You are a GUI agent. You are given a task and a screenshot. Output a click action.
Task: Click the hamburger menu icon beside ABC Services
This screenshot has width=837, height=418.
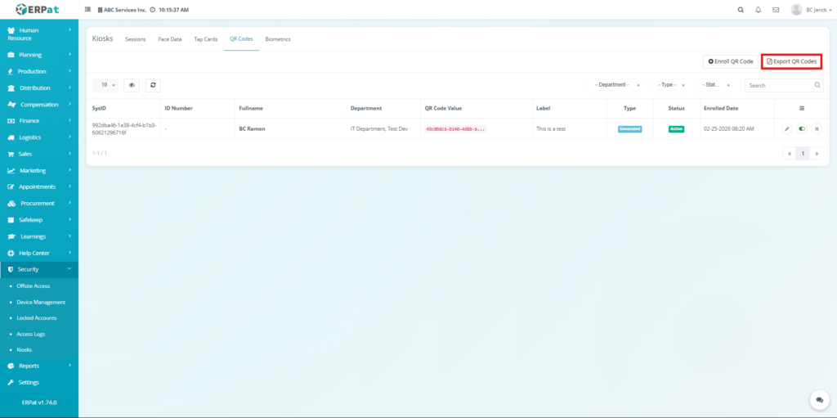[88, 10]
